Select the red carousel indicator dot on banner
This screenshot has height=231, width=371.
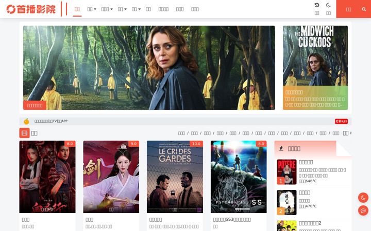click(272, 106)
